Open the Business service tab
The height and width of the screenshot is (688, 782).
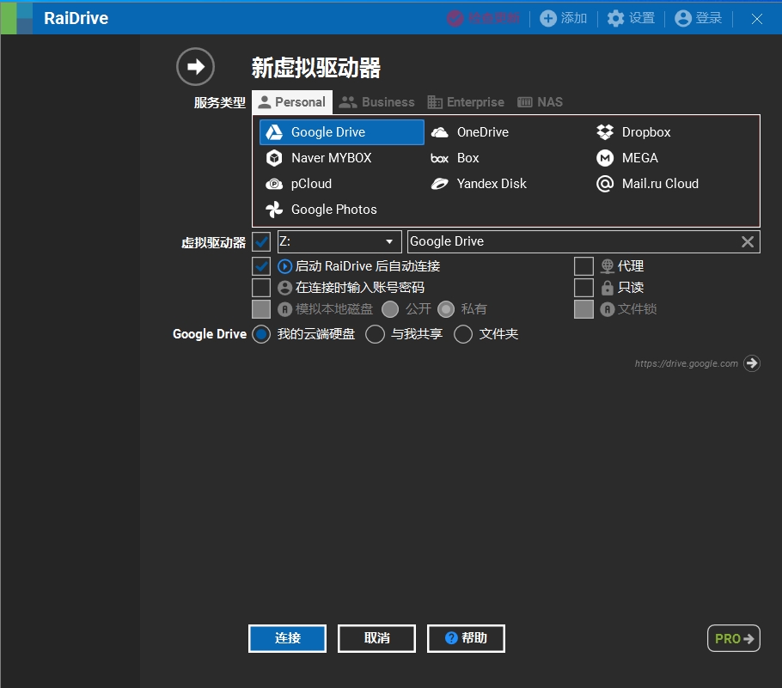click(x=376, y=102)
